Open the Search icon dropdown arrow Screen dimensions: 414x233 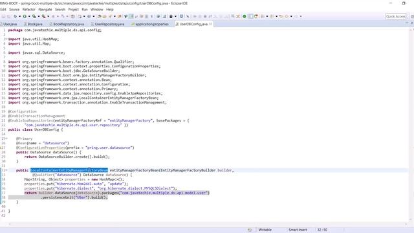(x=114, y=16)
